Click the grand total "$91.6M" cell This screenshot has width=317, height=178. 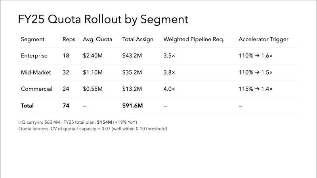pyautogui.click(x=133, y=106)
